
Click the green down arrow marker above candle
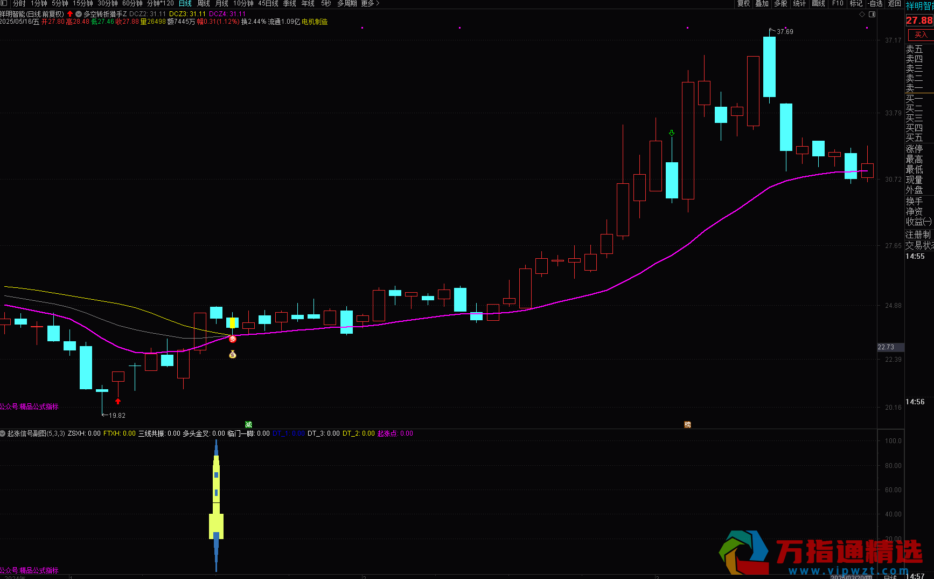(672, 133)
